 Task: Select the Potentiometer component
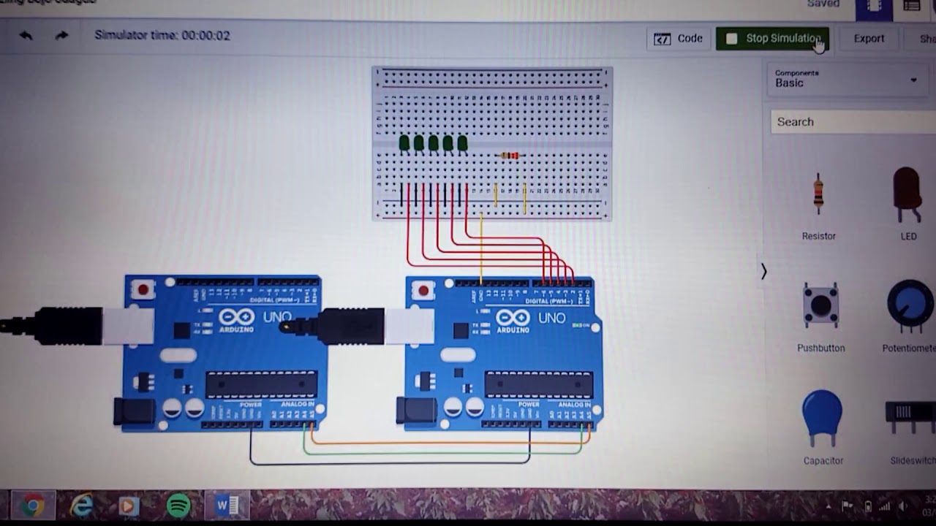click(910, 317)
